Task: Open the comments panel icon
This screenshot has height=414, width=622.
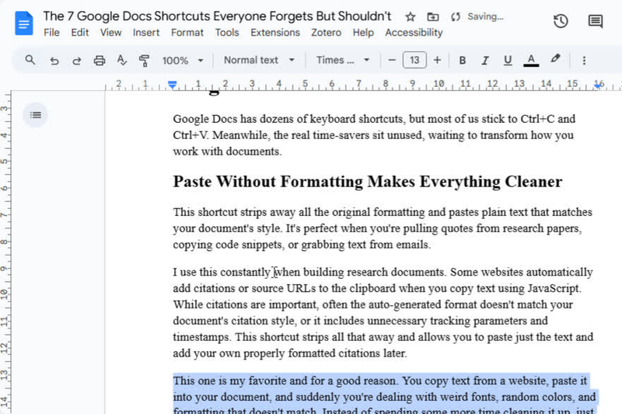Action: coord(596,21)
